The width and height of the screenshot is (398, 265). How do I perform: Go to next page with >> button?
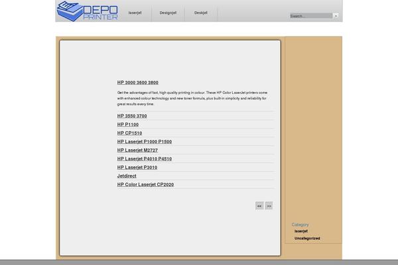click(x=269, y=205)
